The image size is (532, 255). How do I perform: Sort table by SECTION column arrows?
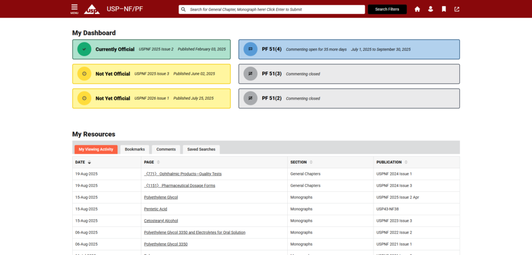(311, 163)
